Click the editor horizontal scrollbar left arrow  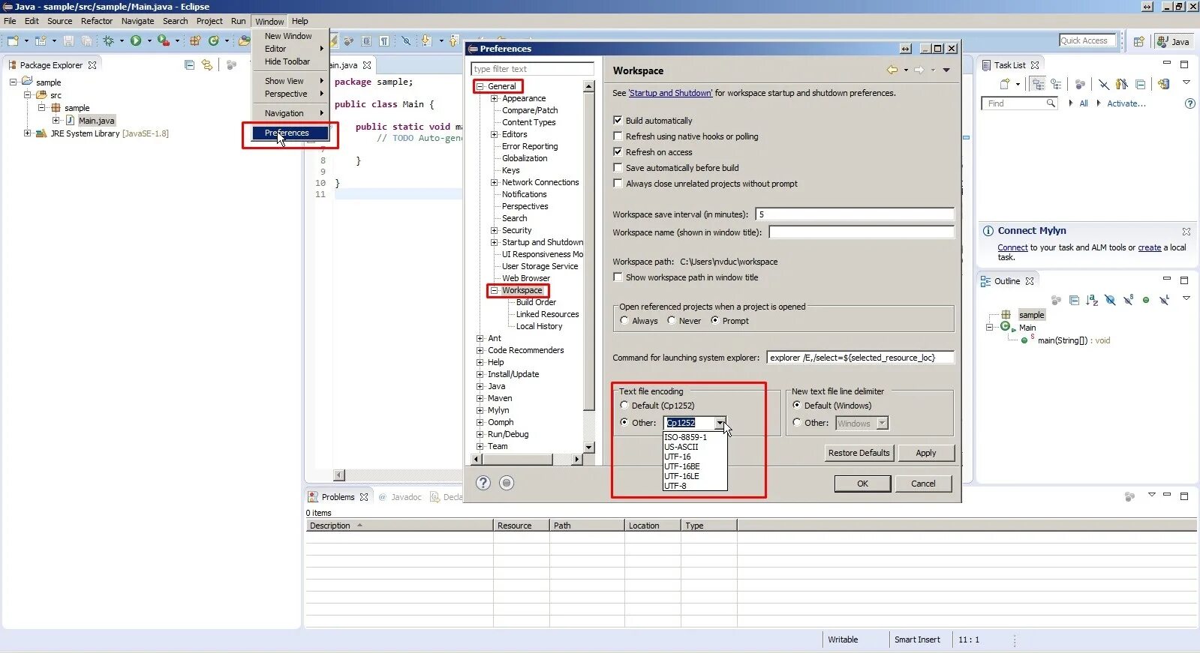tap(339, 475)
